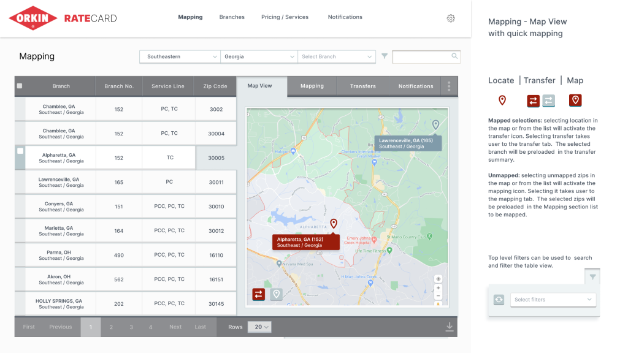Switch to the Transfers tab
The image size is (628, 353).
click(x=362, y=86)
